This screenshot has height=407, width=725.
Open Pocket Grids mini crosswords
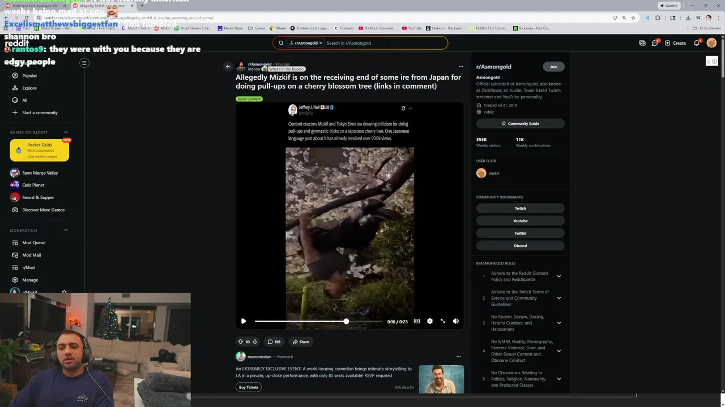pyautogui.click(x=39, y=150)
